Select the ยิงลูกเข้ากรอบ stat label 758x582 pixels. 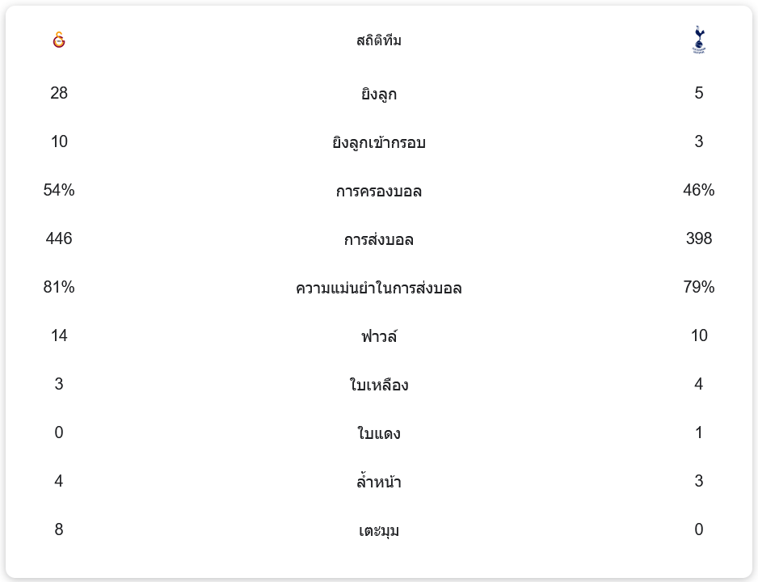point(379,142)
